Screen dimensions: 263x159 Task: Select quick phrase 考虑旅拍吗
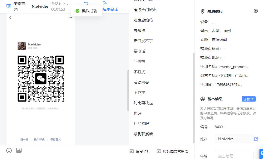click(143, 20)
